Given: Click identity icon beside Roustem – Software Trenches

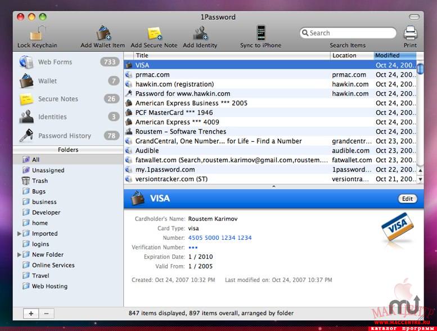Looking at the screenshot, I should pyautogui.click(x=128, y=132).
